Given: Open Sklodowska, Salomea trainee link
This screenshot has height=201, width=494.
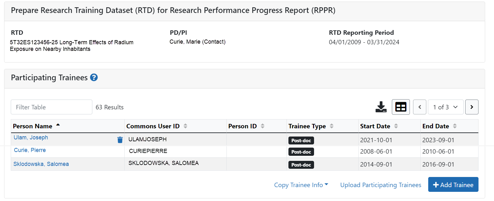Looking at the screenshot, I should [x=41, y=164].
